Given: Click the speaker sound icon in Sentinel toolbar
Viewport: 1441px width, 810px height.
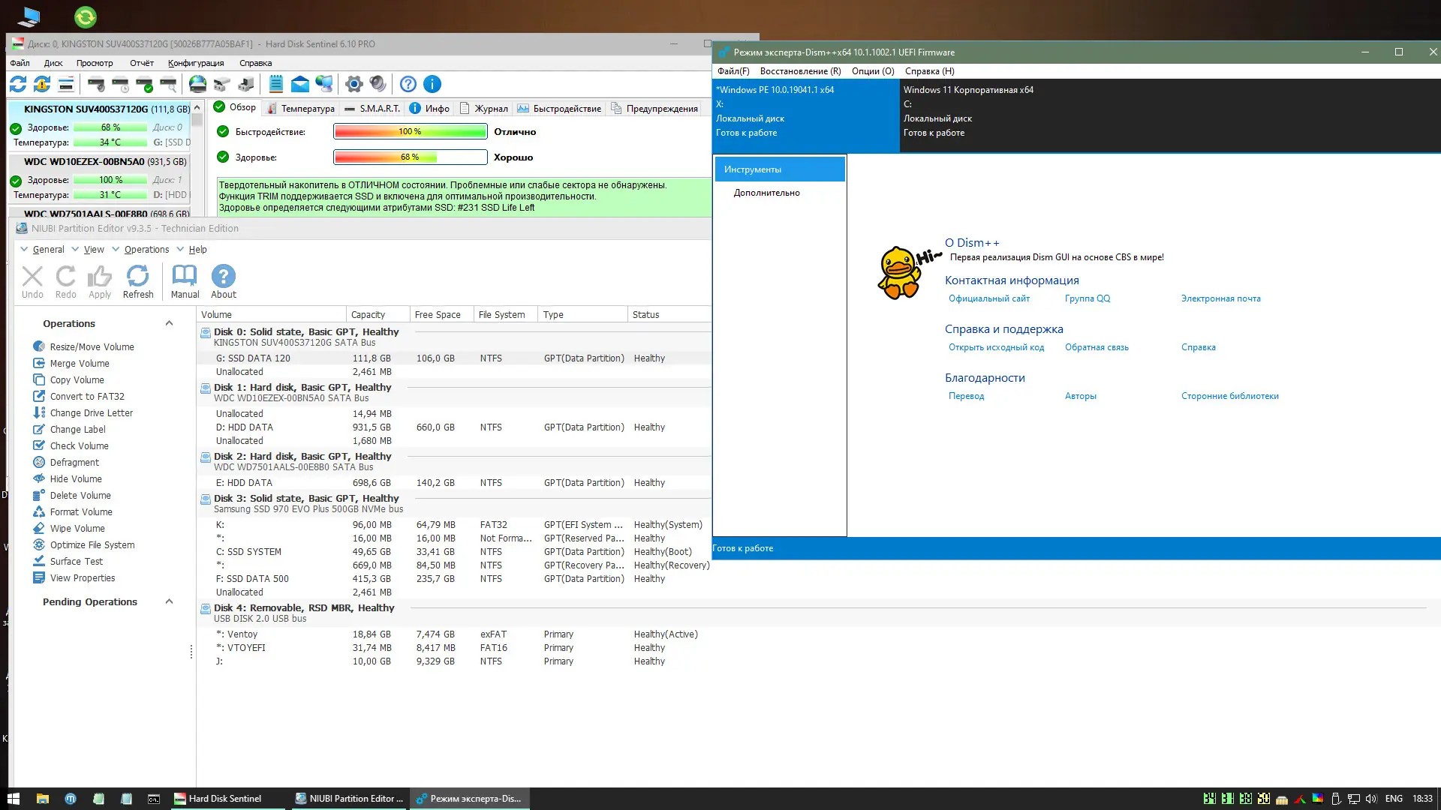Looking at the screenshot, I should [378, 84].
